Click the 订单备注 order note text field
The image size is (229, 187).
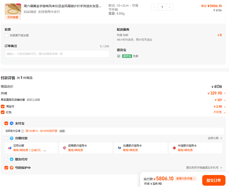[57, 54]
